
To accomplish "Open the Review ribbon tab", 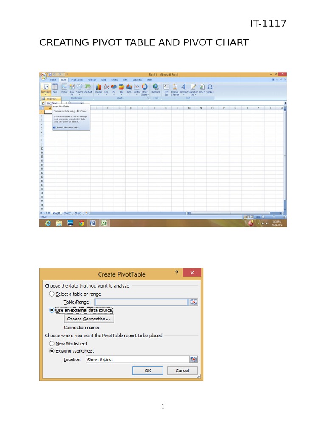I will (x=115, y=80).
